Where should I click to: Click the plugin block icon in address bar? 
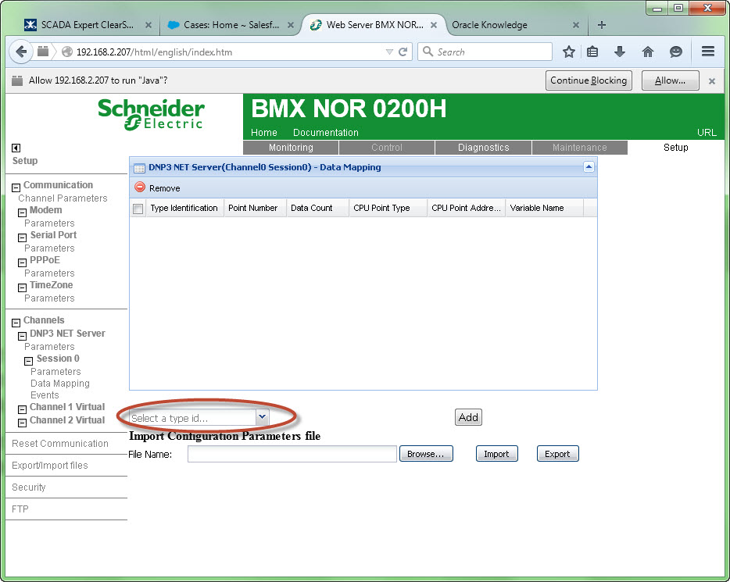tap(43, 52)
